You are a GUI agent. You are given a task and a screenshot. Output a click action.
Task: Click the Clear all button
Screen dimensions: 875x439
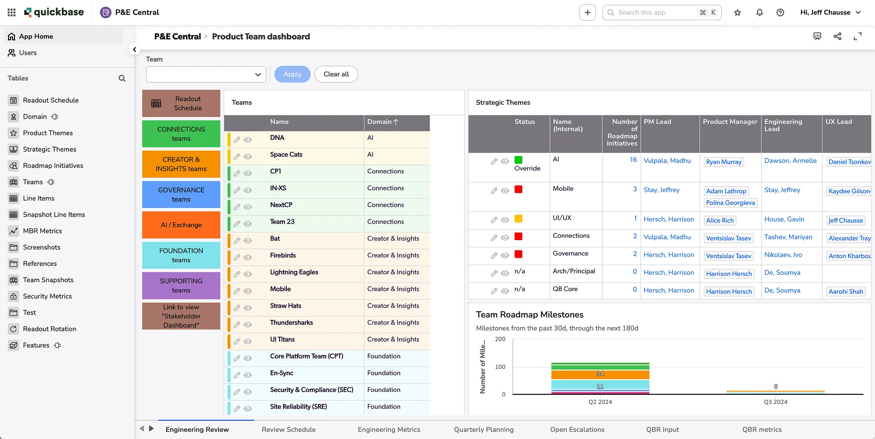coord(336,74)
